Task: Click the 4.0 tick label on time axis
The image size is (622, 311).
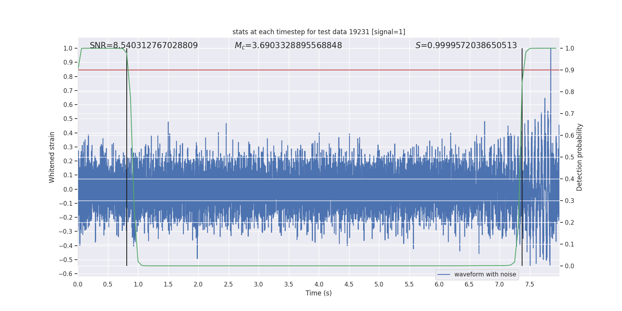Action: point(319,284)
